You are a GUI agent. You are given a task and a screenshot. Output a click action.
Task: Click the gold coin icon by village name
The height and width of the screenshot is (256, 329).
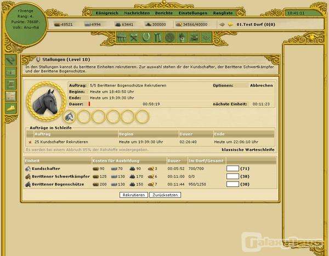pyautogui.click(x=230, y=24)
